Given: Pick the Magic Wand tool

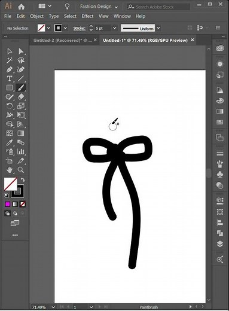Looking at the screenshot, I should point(10,60).
